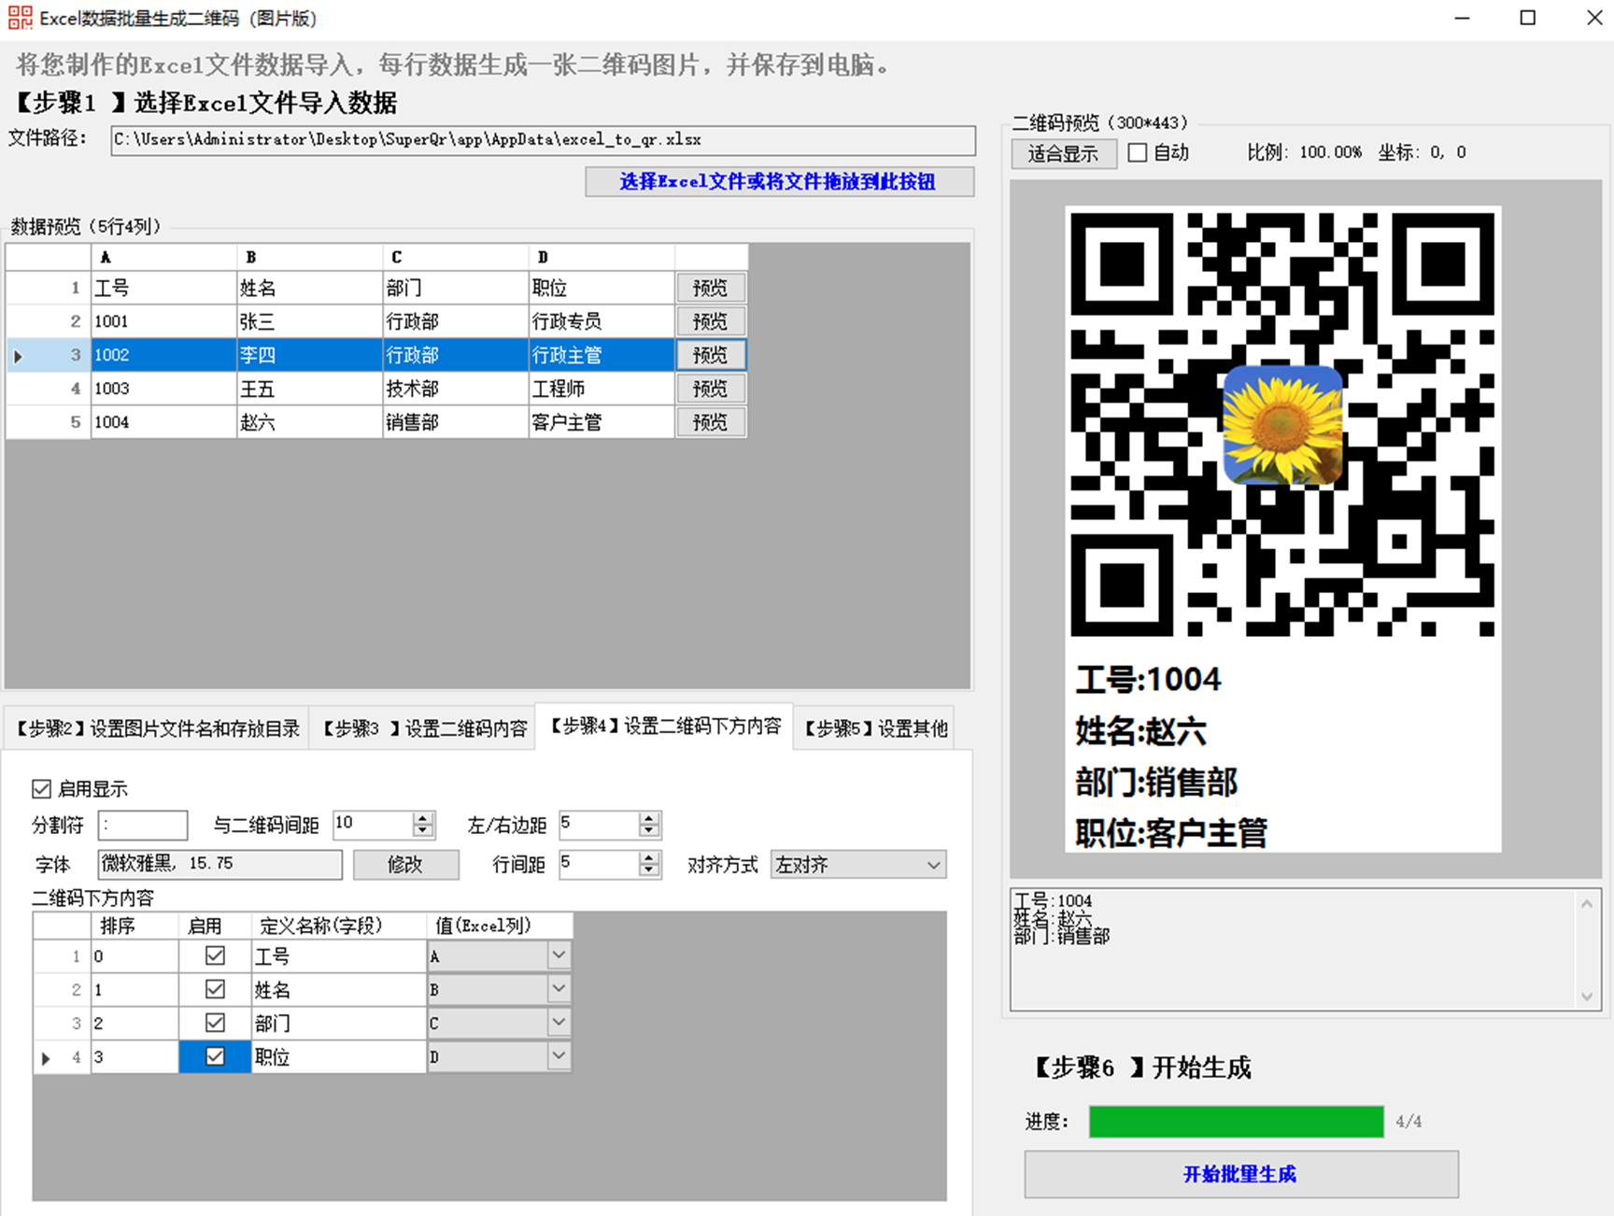Uncheck 启用 for the 工号 field row
The height and width of the screenshot is (1216, 1614).
[x=215, y=955]
